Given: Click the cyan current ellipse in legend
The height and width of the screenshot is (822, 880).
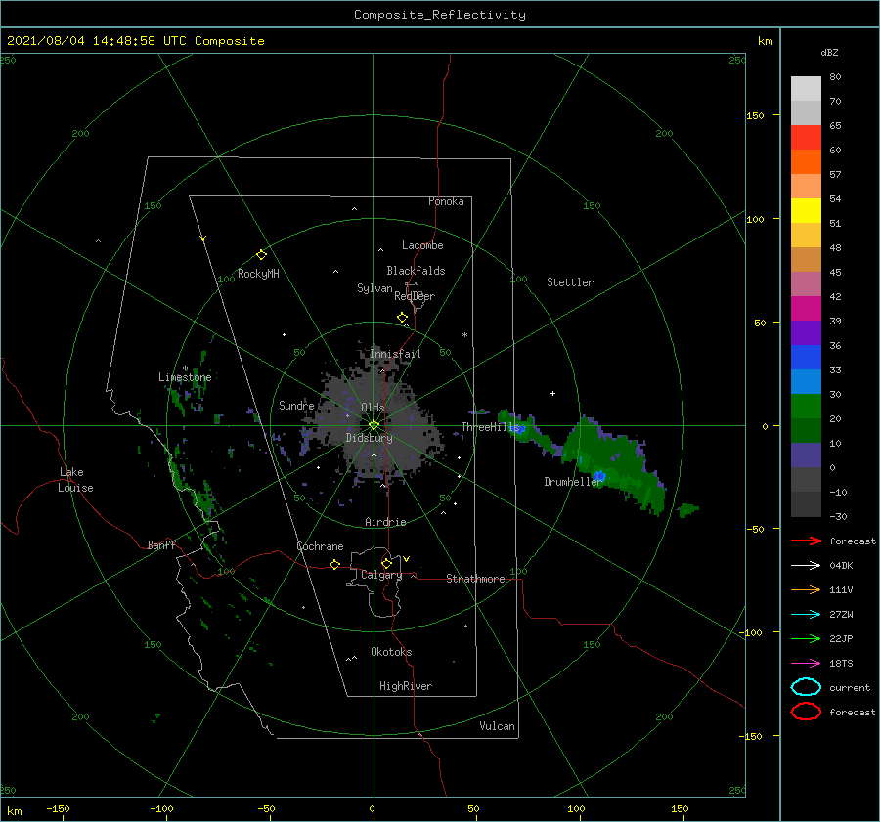Looking at the screenshot, I should 806,687.
